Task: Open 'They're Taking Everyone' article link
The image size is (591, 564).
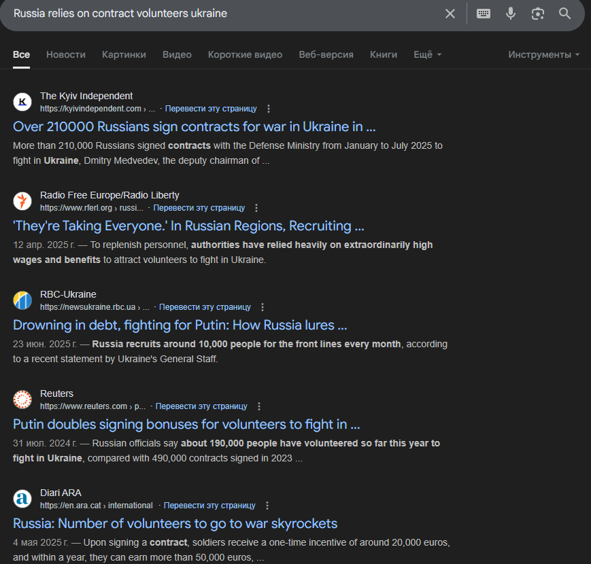Action: tap(188, 226)
